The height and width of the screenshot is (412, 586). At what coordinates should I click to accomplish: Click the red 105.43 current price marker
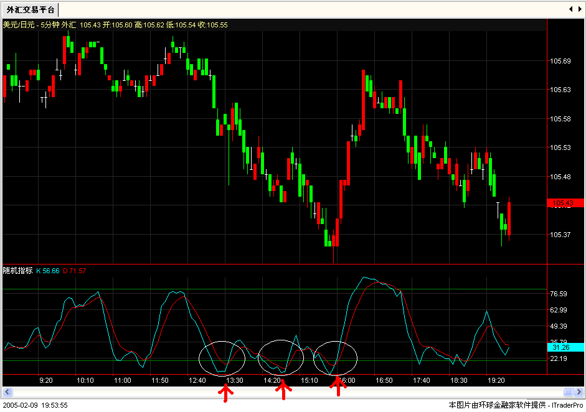point(565,203)
